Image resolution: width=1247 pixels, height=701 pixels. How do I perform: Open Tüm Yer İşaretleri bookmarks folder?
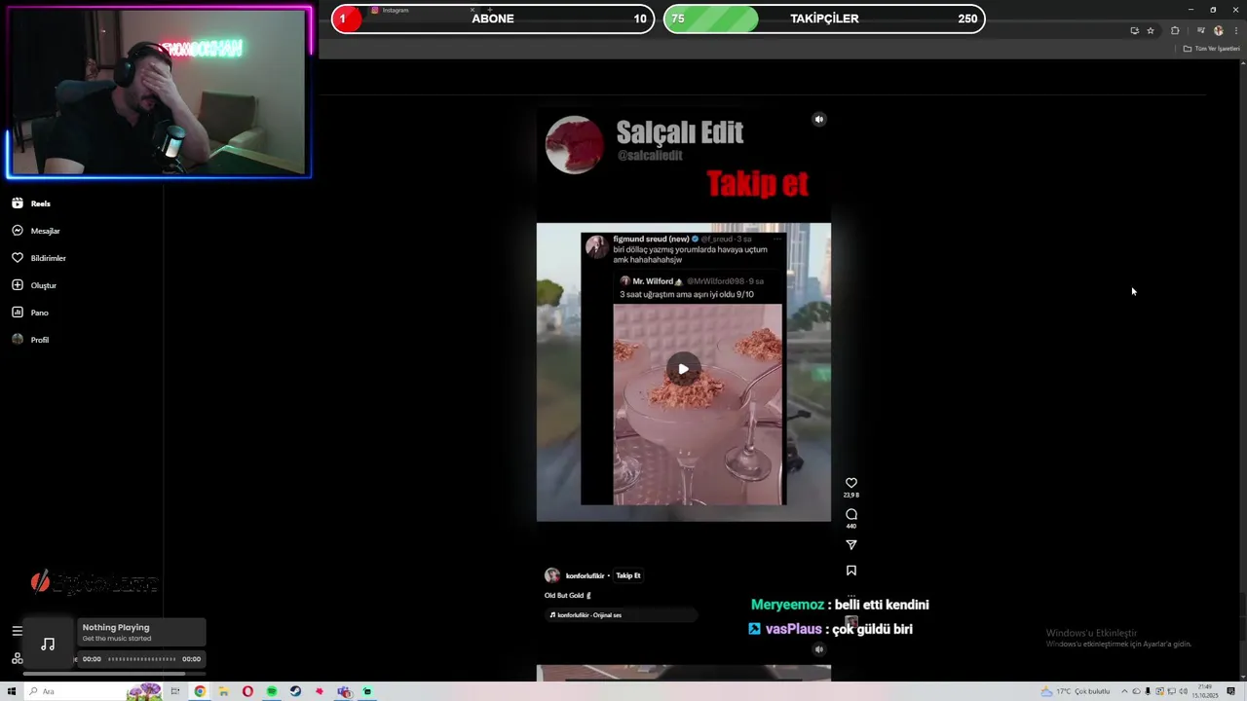(x=1212, y=49)
